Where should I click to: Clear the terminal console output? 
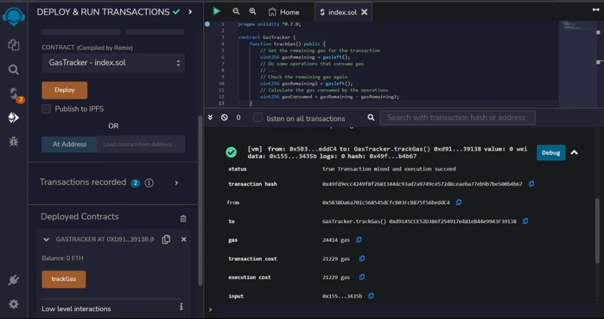pyautogui.click(x=224, y=118)
